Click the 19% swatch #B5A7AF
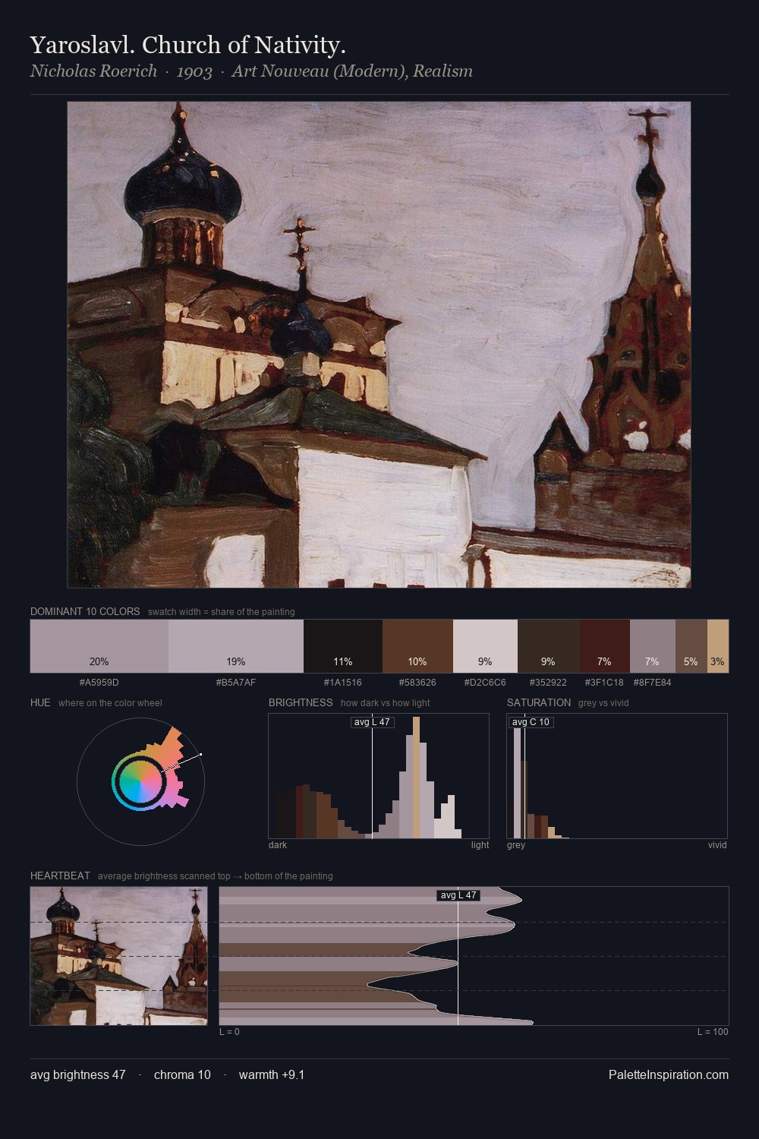Screen dimensions: 759x1139 pos(235,646)
